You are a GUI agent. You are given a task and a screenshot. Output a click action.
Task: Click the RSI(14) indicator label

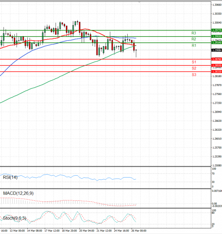(10, 177)
